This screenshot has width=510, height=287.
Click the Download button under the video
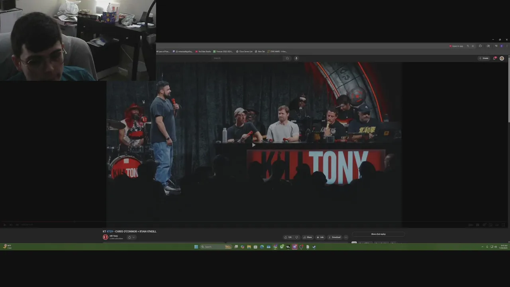tap(334, 237)
